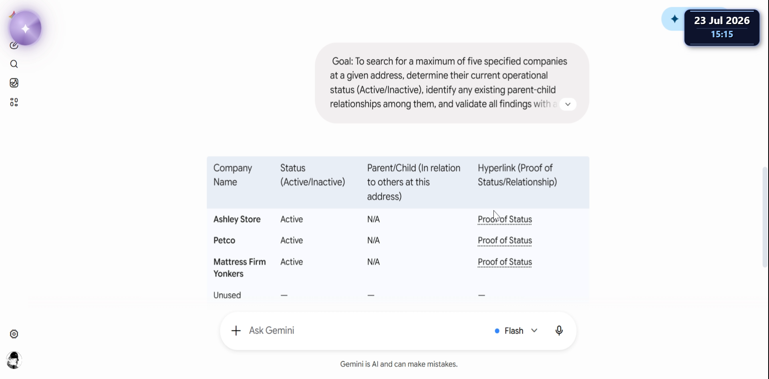Open the new chat pencil icon

[x=13, y=46]
